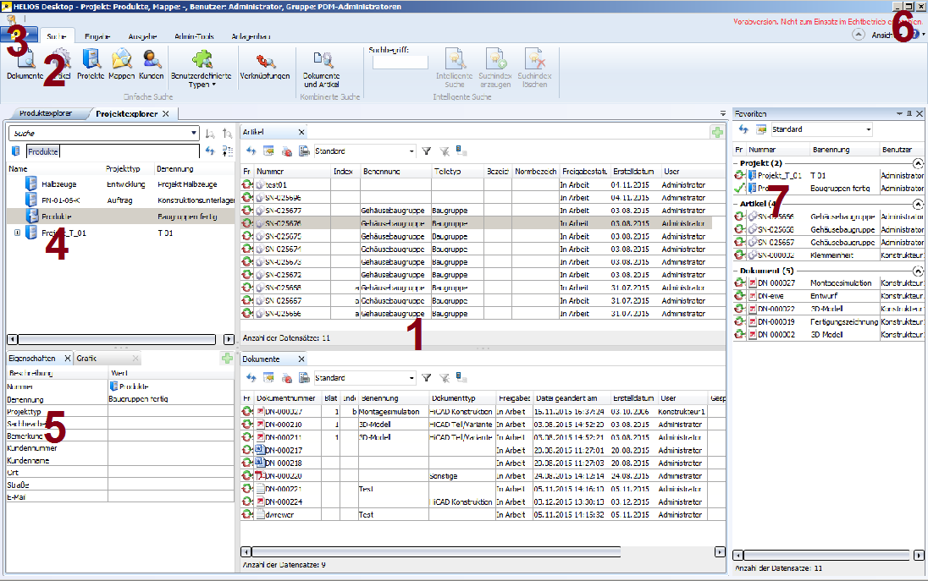
Task: Open the Grafik tab
Action: pyautogui.click(x=87, y=359)
